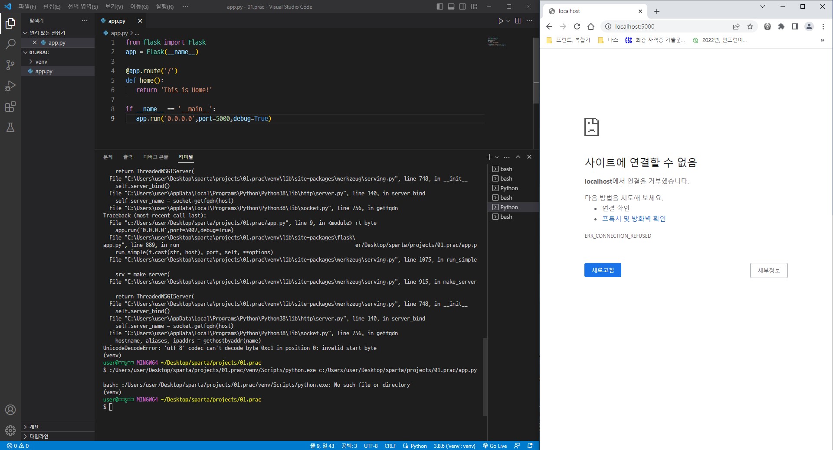Change the CRLF line ending setting
833x450 pixels.
point(390,446)
